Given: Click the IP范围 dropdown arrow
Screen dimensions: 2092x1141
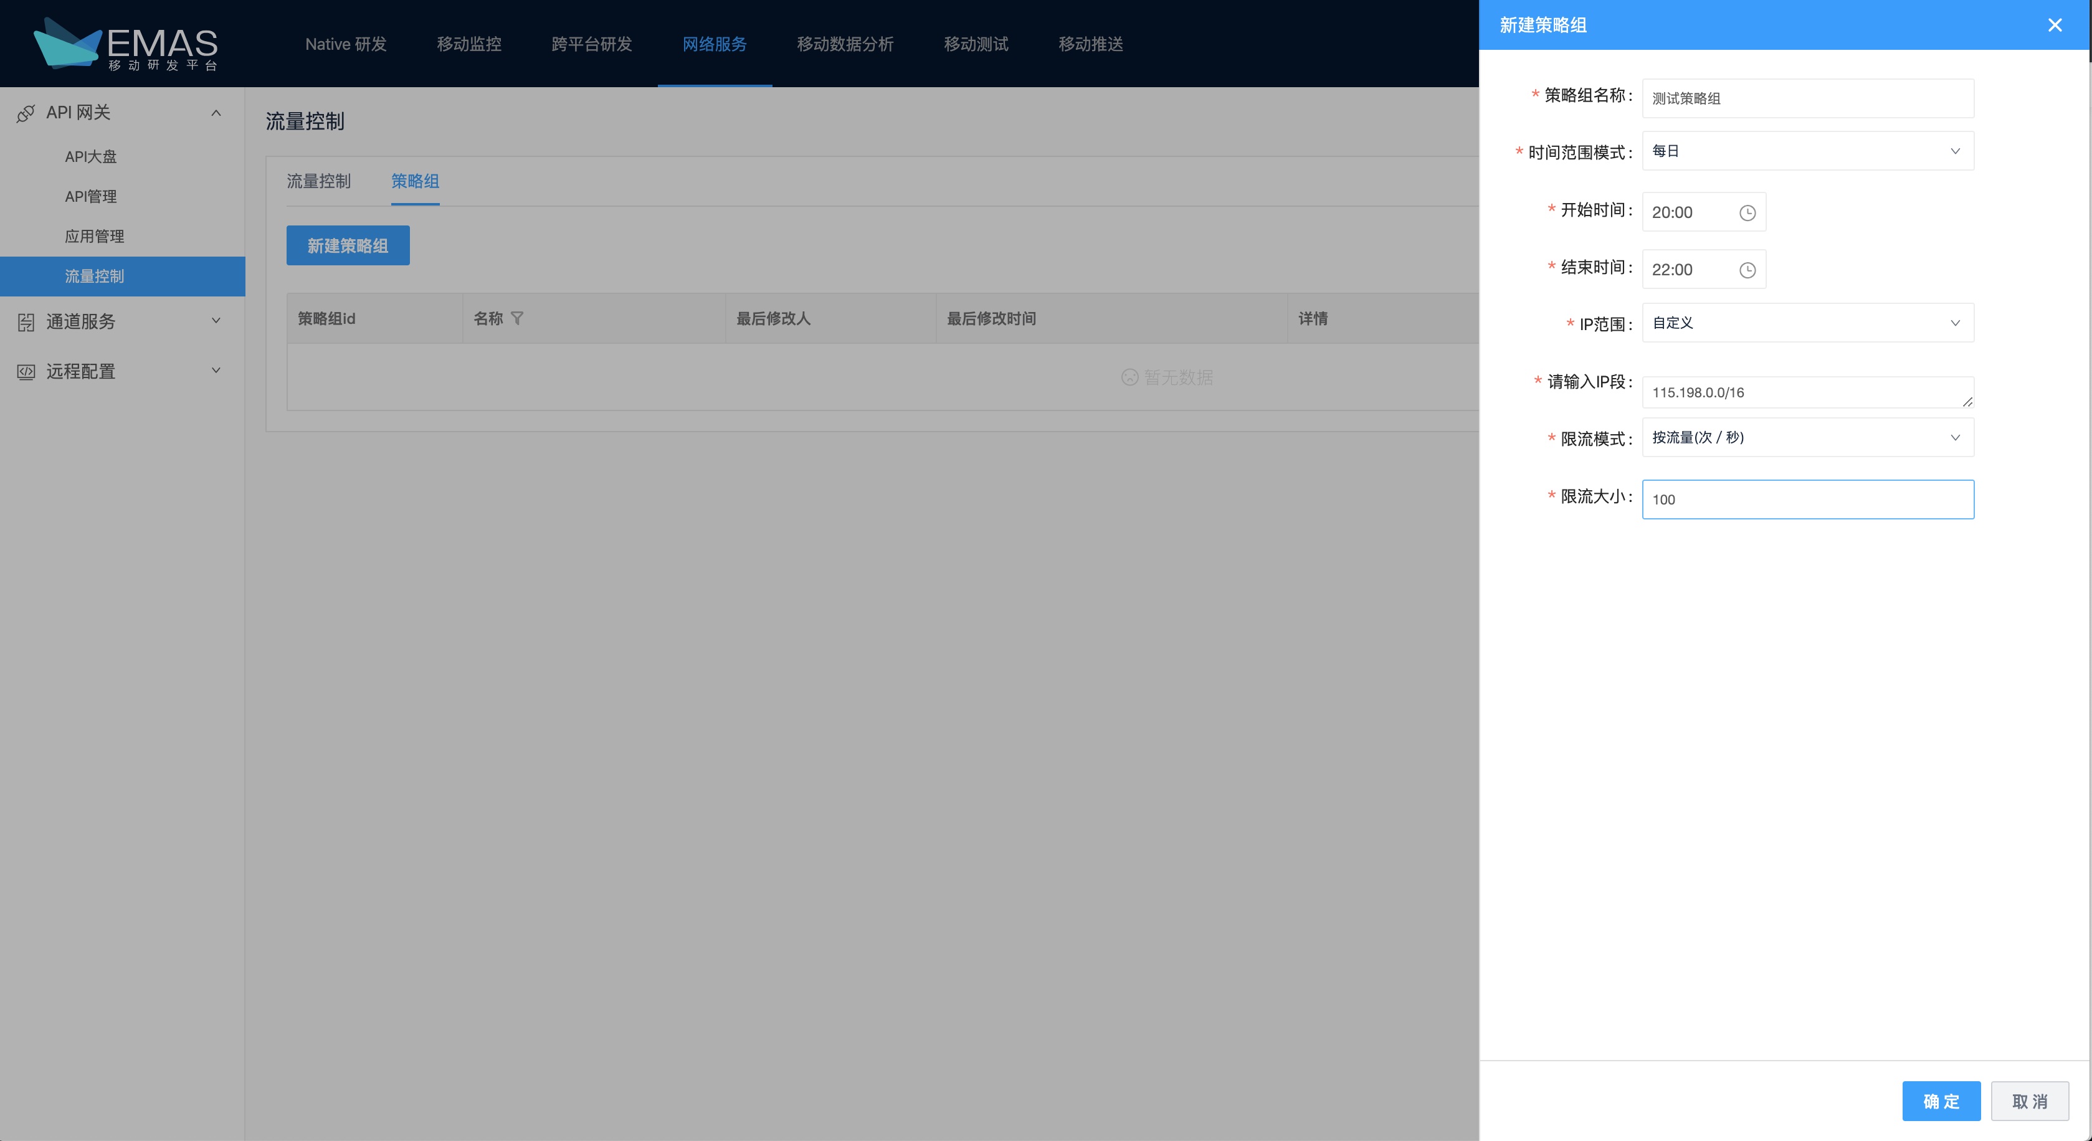Looking at the screenshot, I should [x=1955, y=323].
